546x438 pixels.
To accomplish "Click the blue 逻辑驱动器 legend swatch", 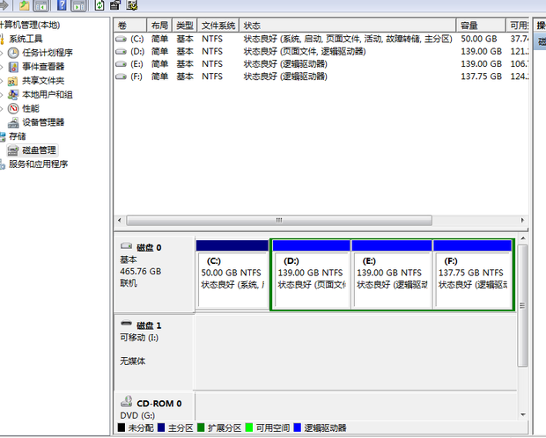I will pos(298,428).
